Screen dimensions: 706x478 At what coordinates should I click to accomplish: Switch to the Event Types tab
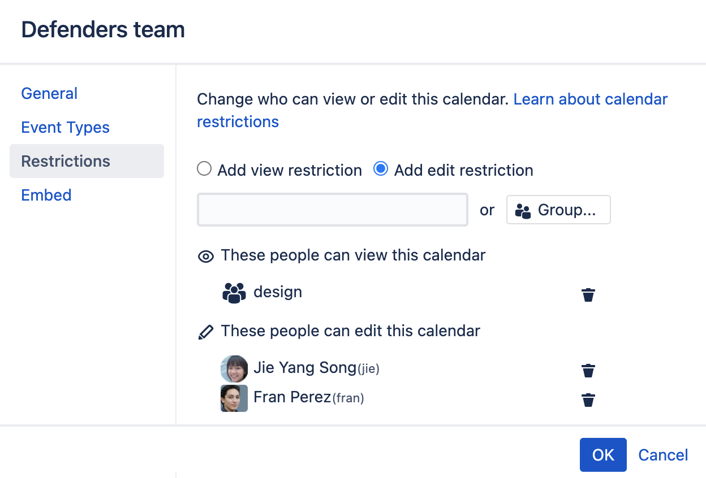(65, 127)
